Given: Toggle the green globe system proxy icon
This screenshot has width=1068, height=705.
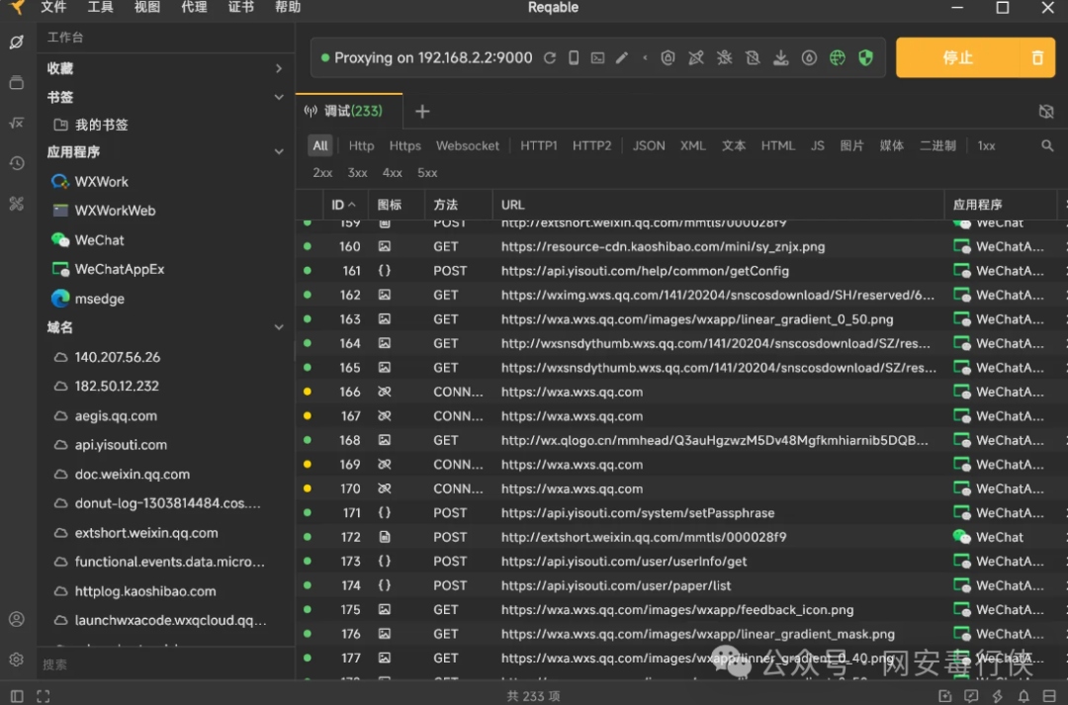Looking at the screenshot, I should pos(838,58).
